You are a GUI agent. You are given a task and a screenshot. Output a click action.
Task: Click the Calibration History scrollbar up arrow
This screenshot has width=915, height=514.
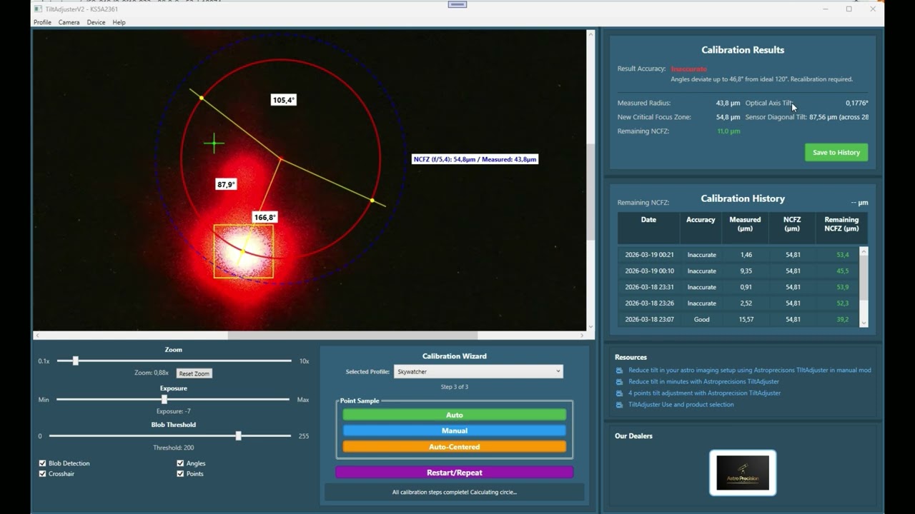point(864,251)
